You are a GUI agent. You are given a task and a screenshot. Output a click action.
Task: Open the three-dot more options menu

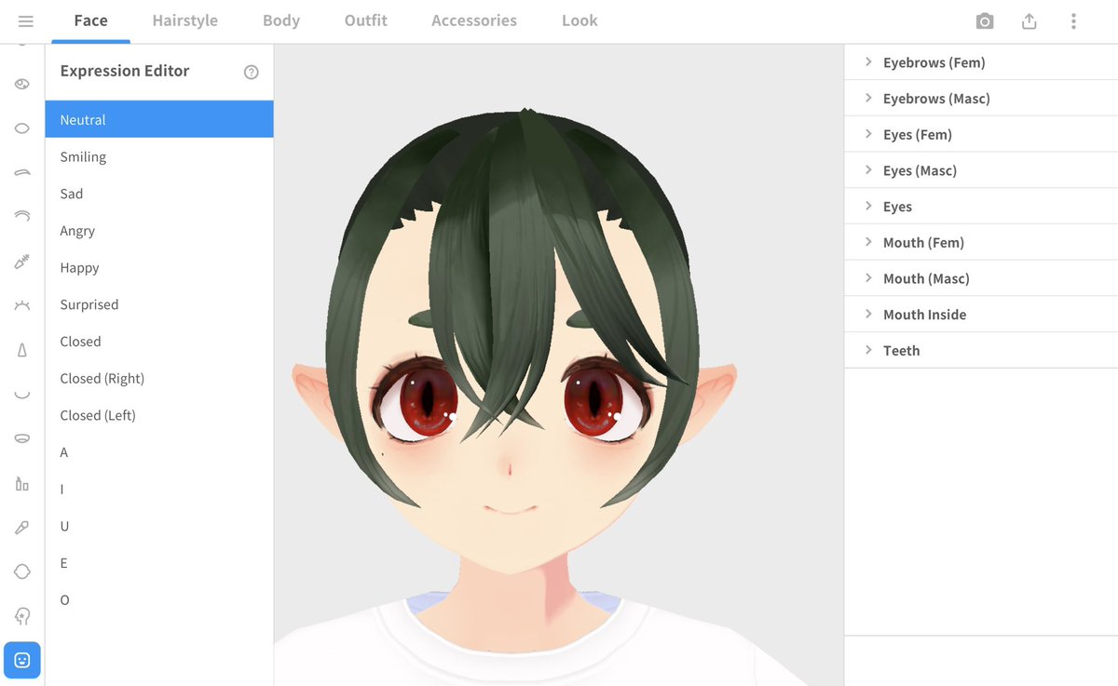[x=1074, y=21]
